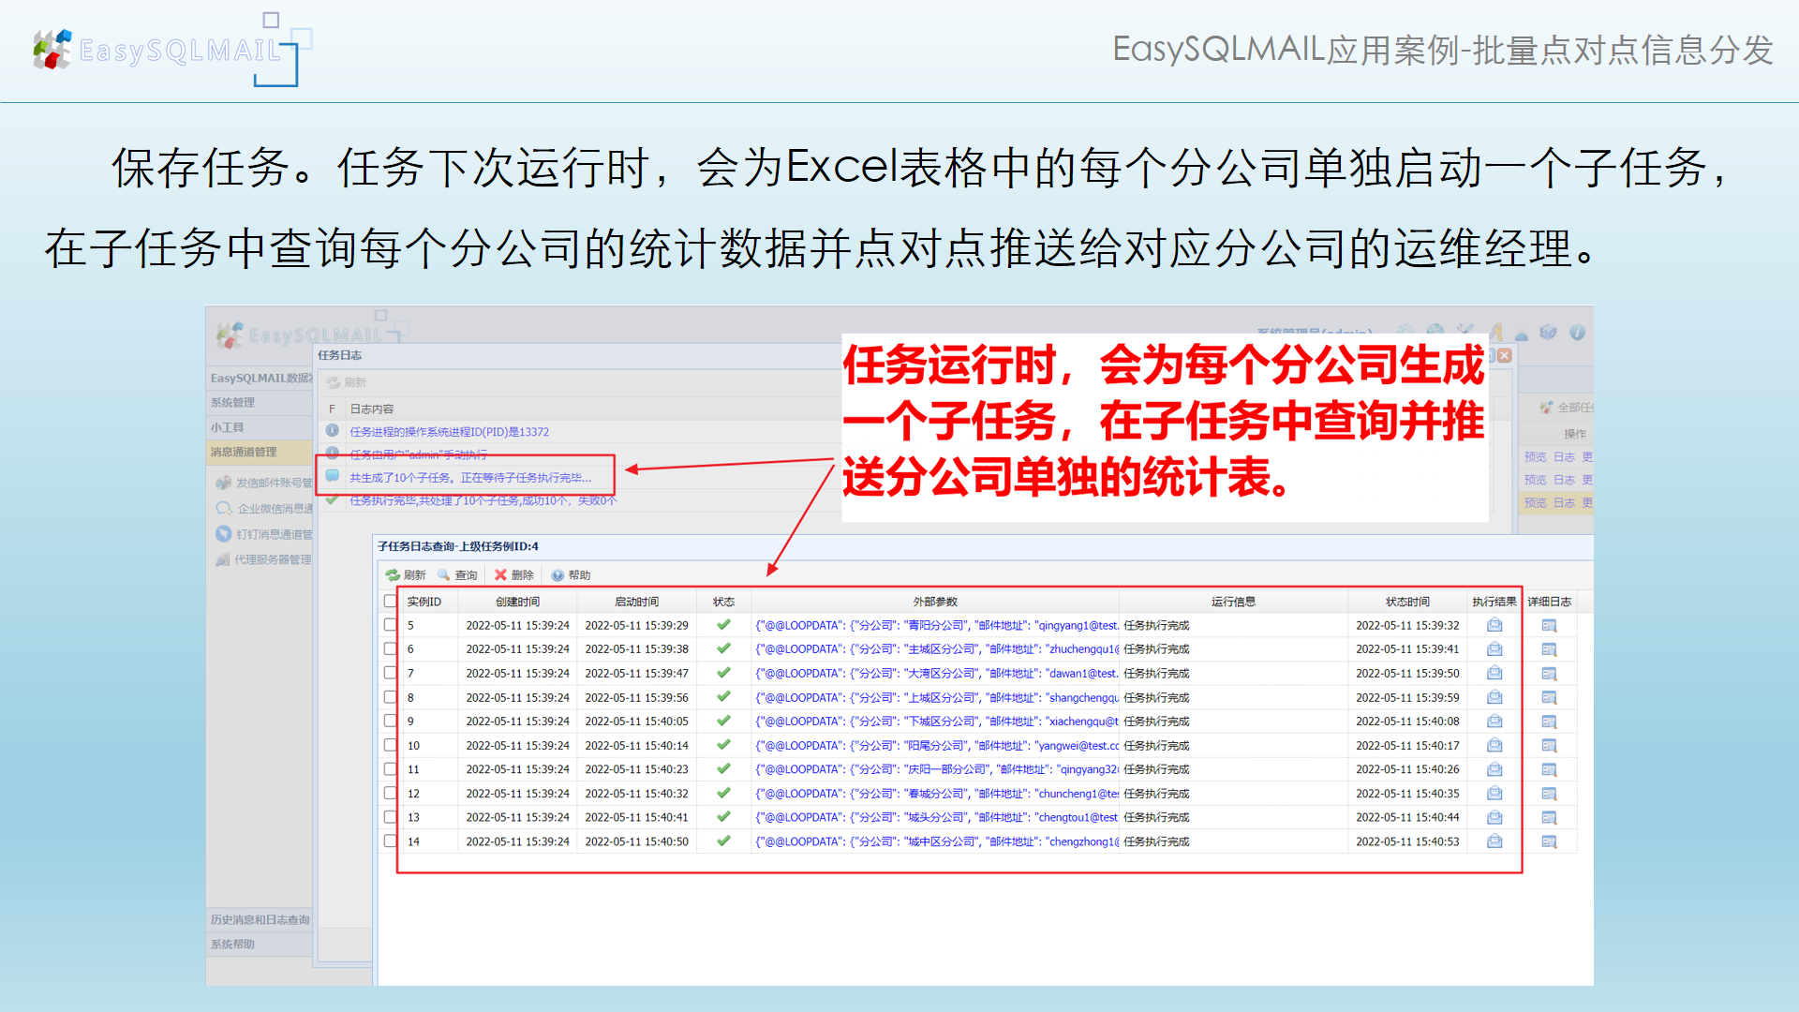The image size is (1799, 1012).
Task: Check the checkbox for instance 8
Action: [x=390, y=697]
